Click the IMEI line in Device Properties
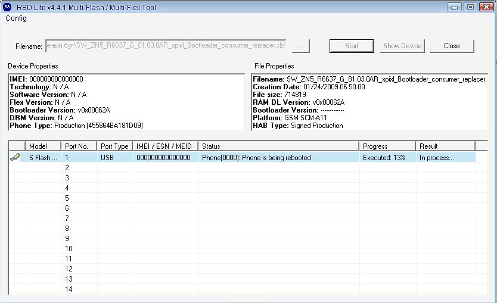 point(46,79)
